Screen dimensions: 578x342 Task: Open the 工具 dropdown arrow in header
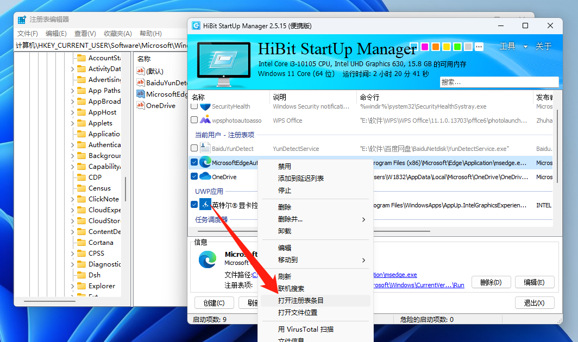pyautogui.click(x=525, y=47)
